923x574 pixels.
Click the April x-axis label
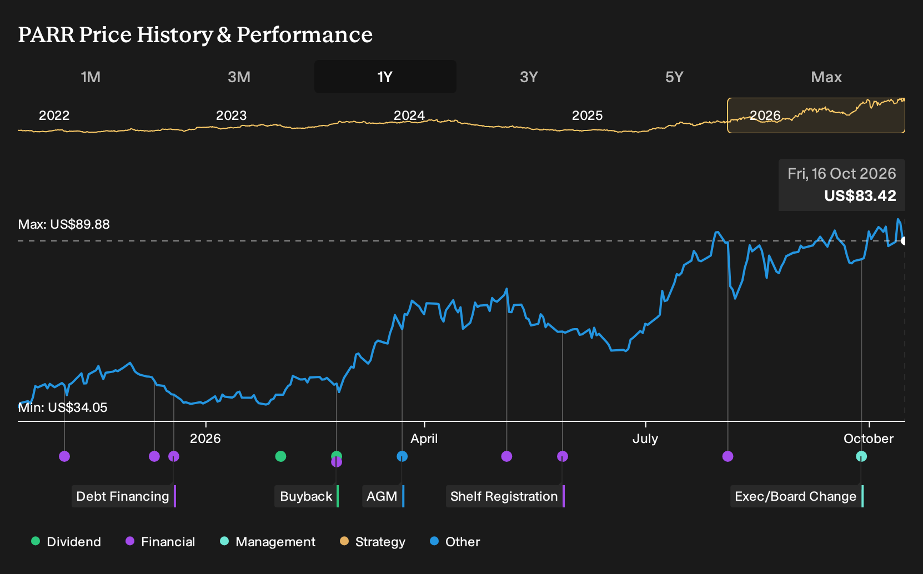(424, 439)
